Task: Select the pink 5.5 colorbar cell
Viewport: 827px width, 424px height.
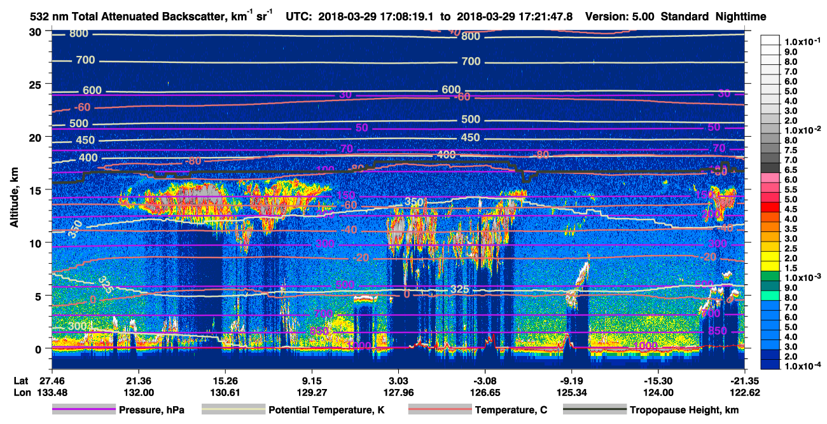Action: [x=770, y=189]
